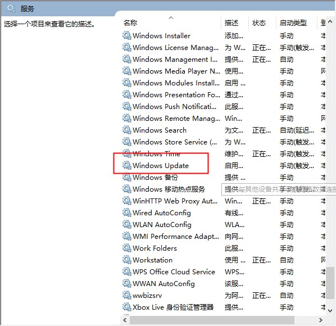Viewport: 336px width, 326px height.
Task: Click the gear icon of Windows 备份
Action: pyautogui.click(x=126, y=177)
